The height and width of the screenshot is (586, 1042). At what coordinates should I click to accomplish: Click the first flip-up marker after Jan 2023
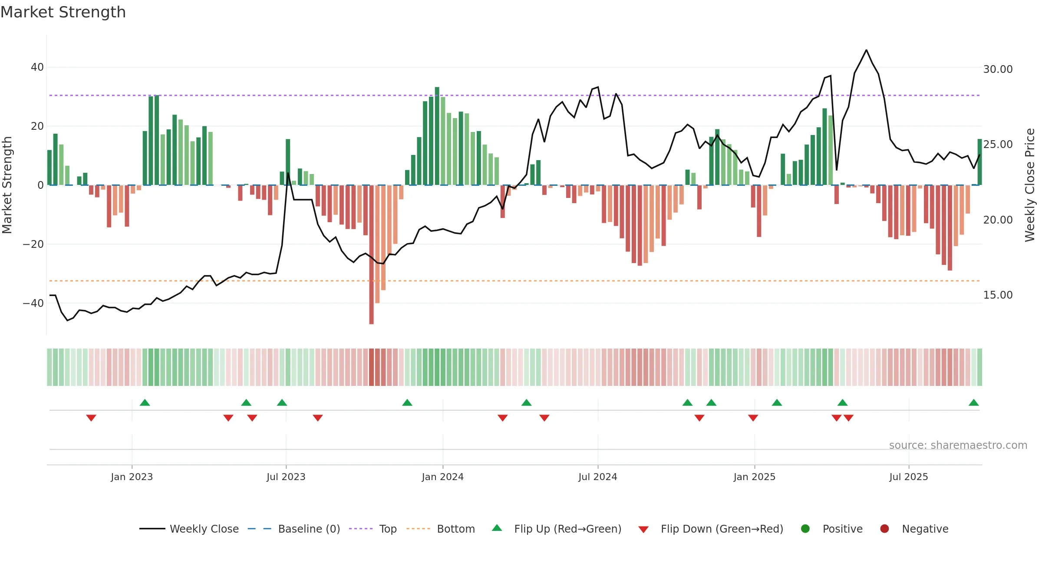[145, 402]
